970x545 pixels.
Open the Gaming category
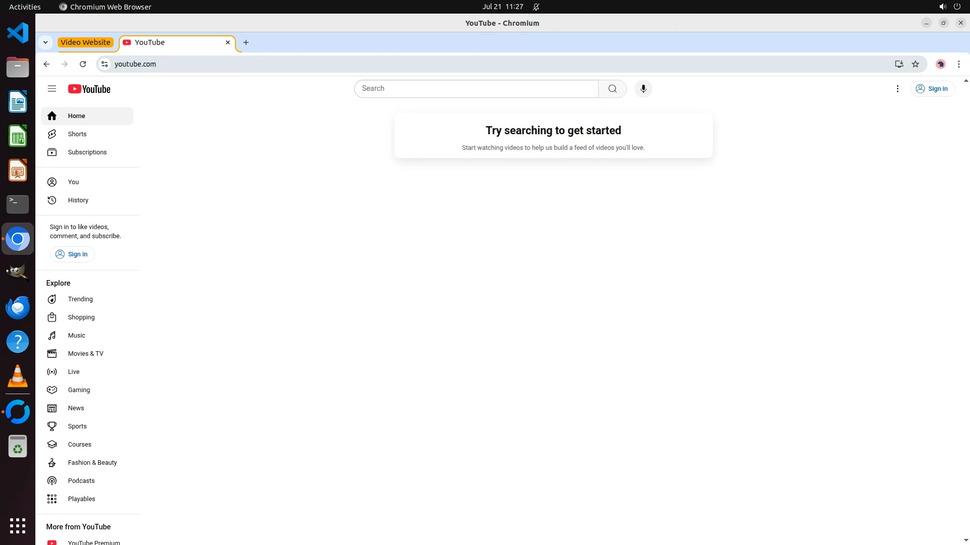click(x=79, y=390)
